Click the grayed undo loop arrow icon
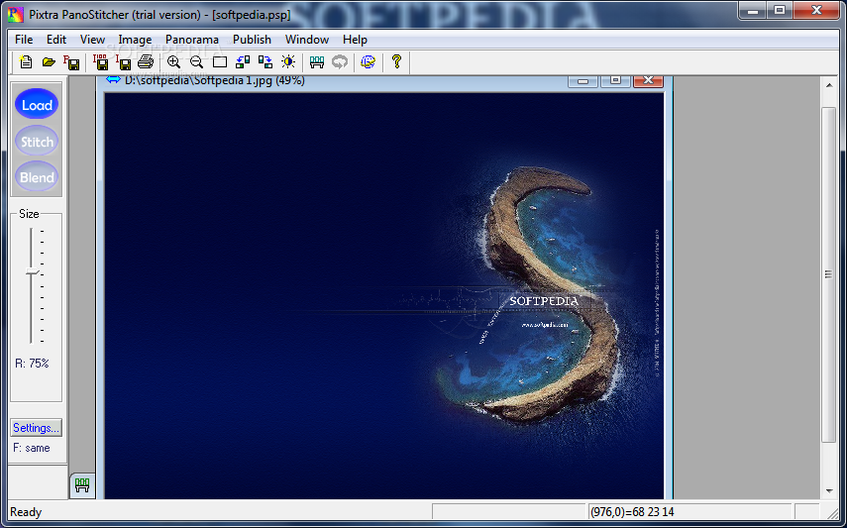Image resolution: width=847 pixels, height=528 pixels. pyautogui.click(x=339, y=62)
